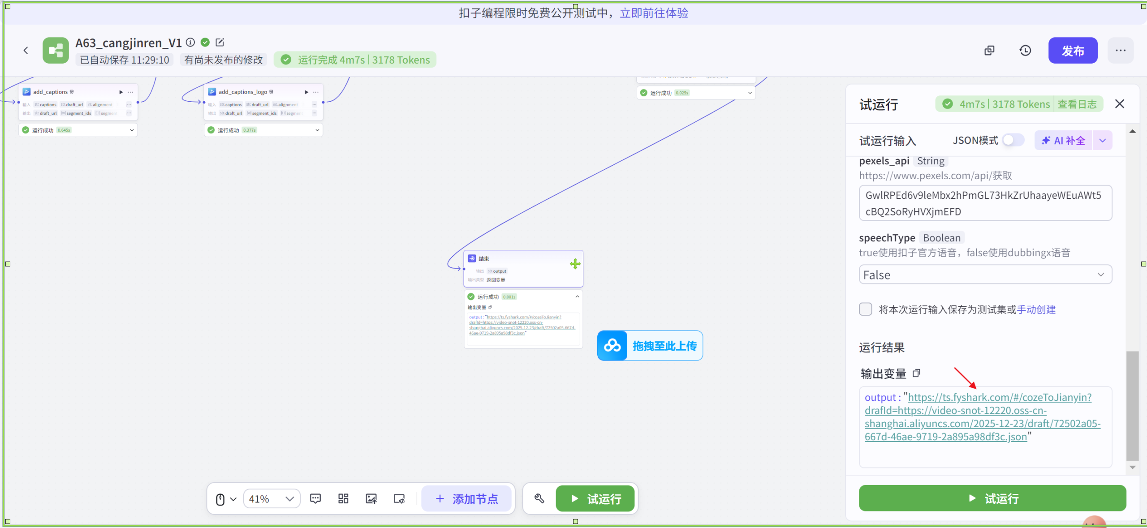Open the ... more options menu at top right

pos(1121,50)
